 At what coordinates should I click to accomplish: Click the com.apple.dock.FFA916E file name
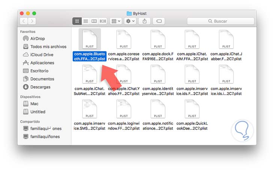pyautogui.click(x=158, y=56)
